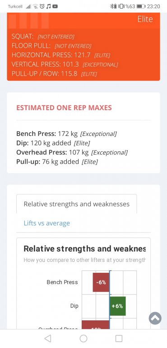Tap the Bench Press 172 kg entry

coord(66,134)
